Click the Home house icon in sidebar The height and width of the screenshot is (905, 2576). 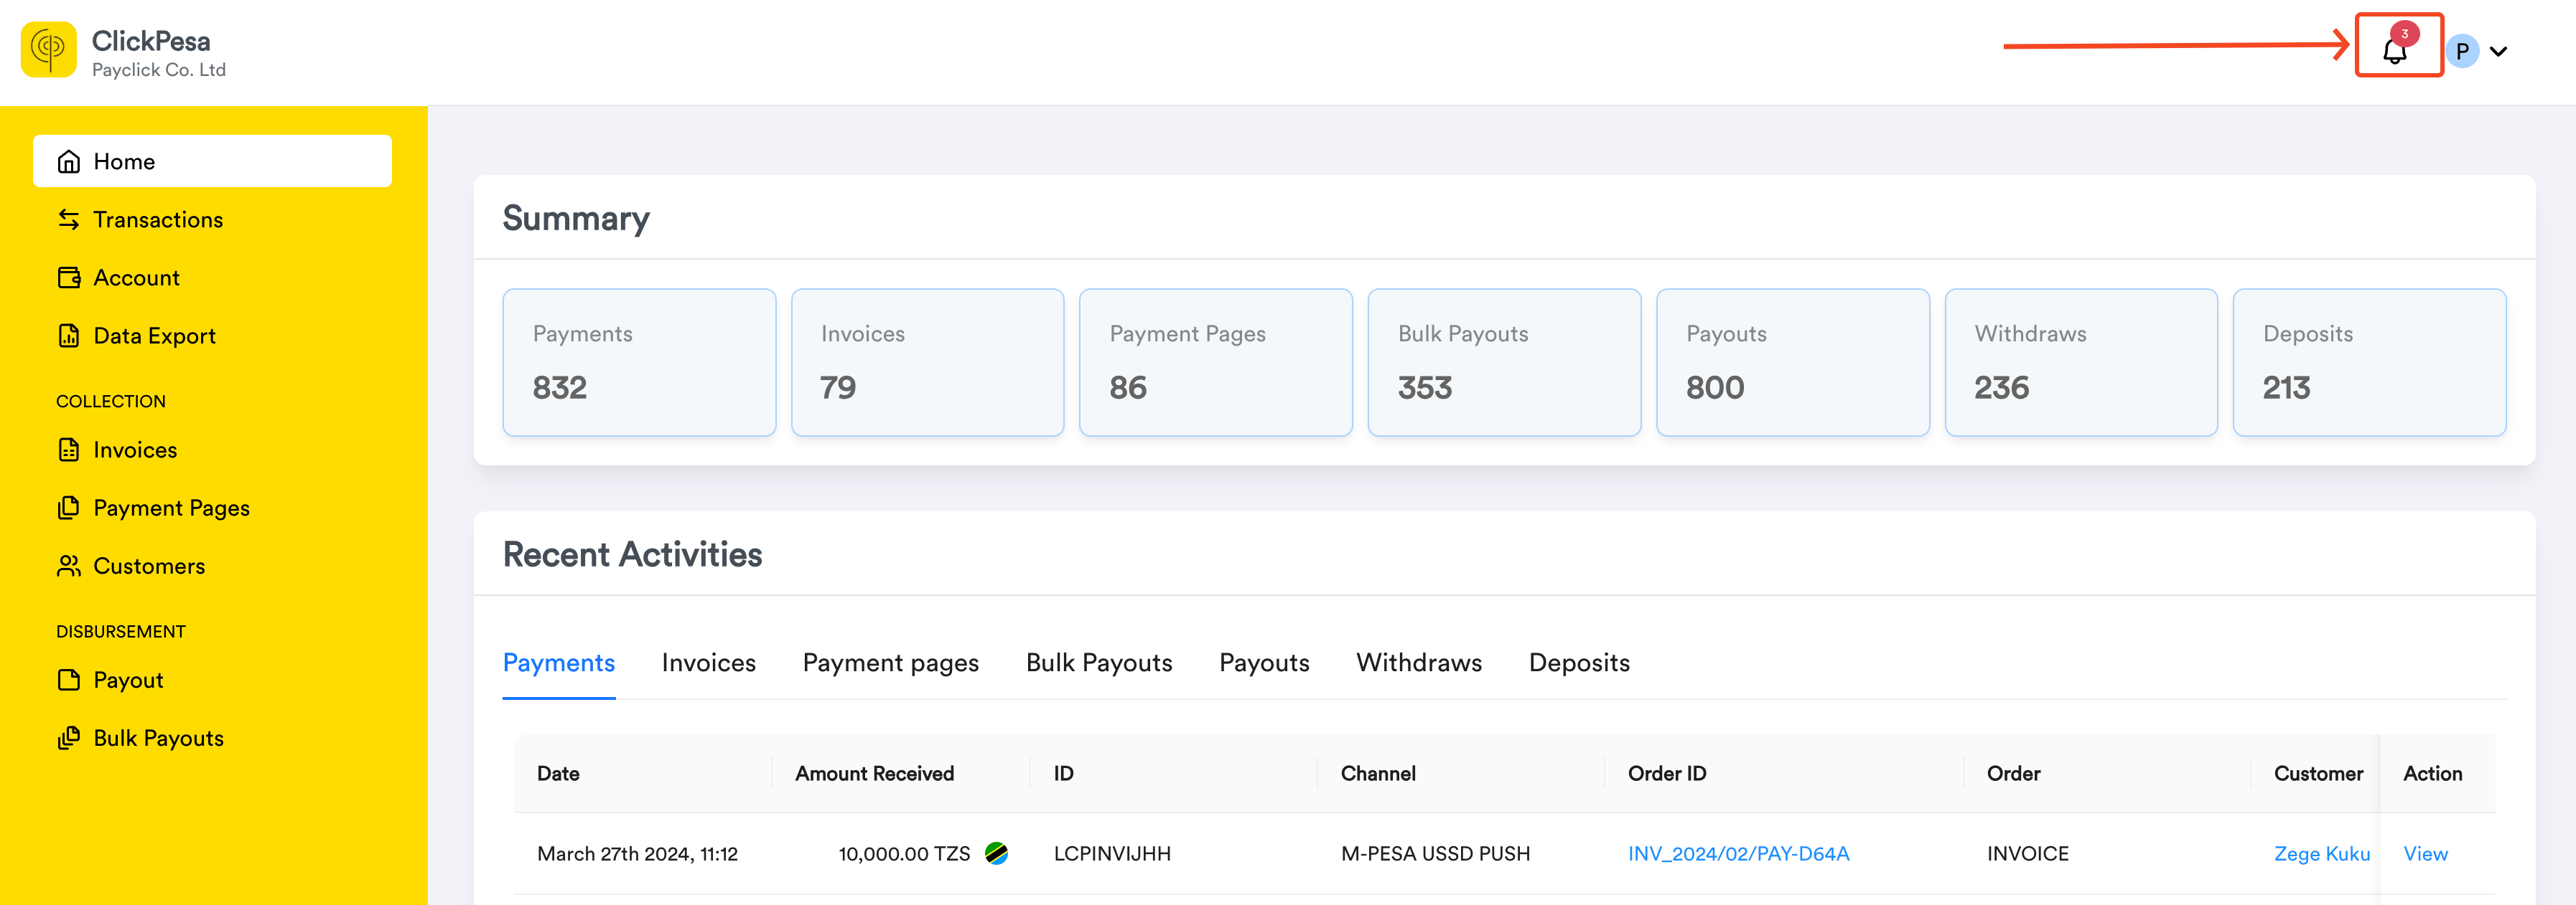click(x=69, y=162)
